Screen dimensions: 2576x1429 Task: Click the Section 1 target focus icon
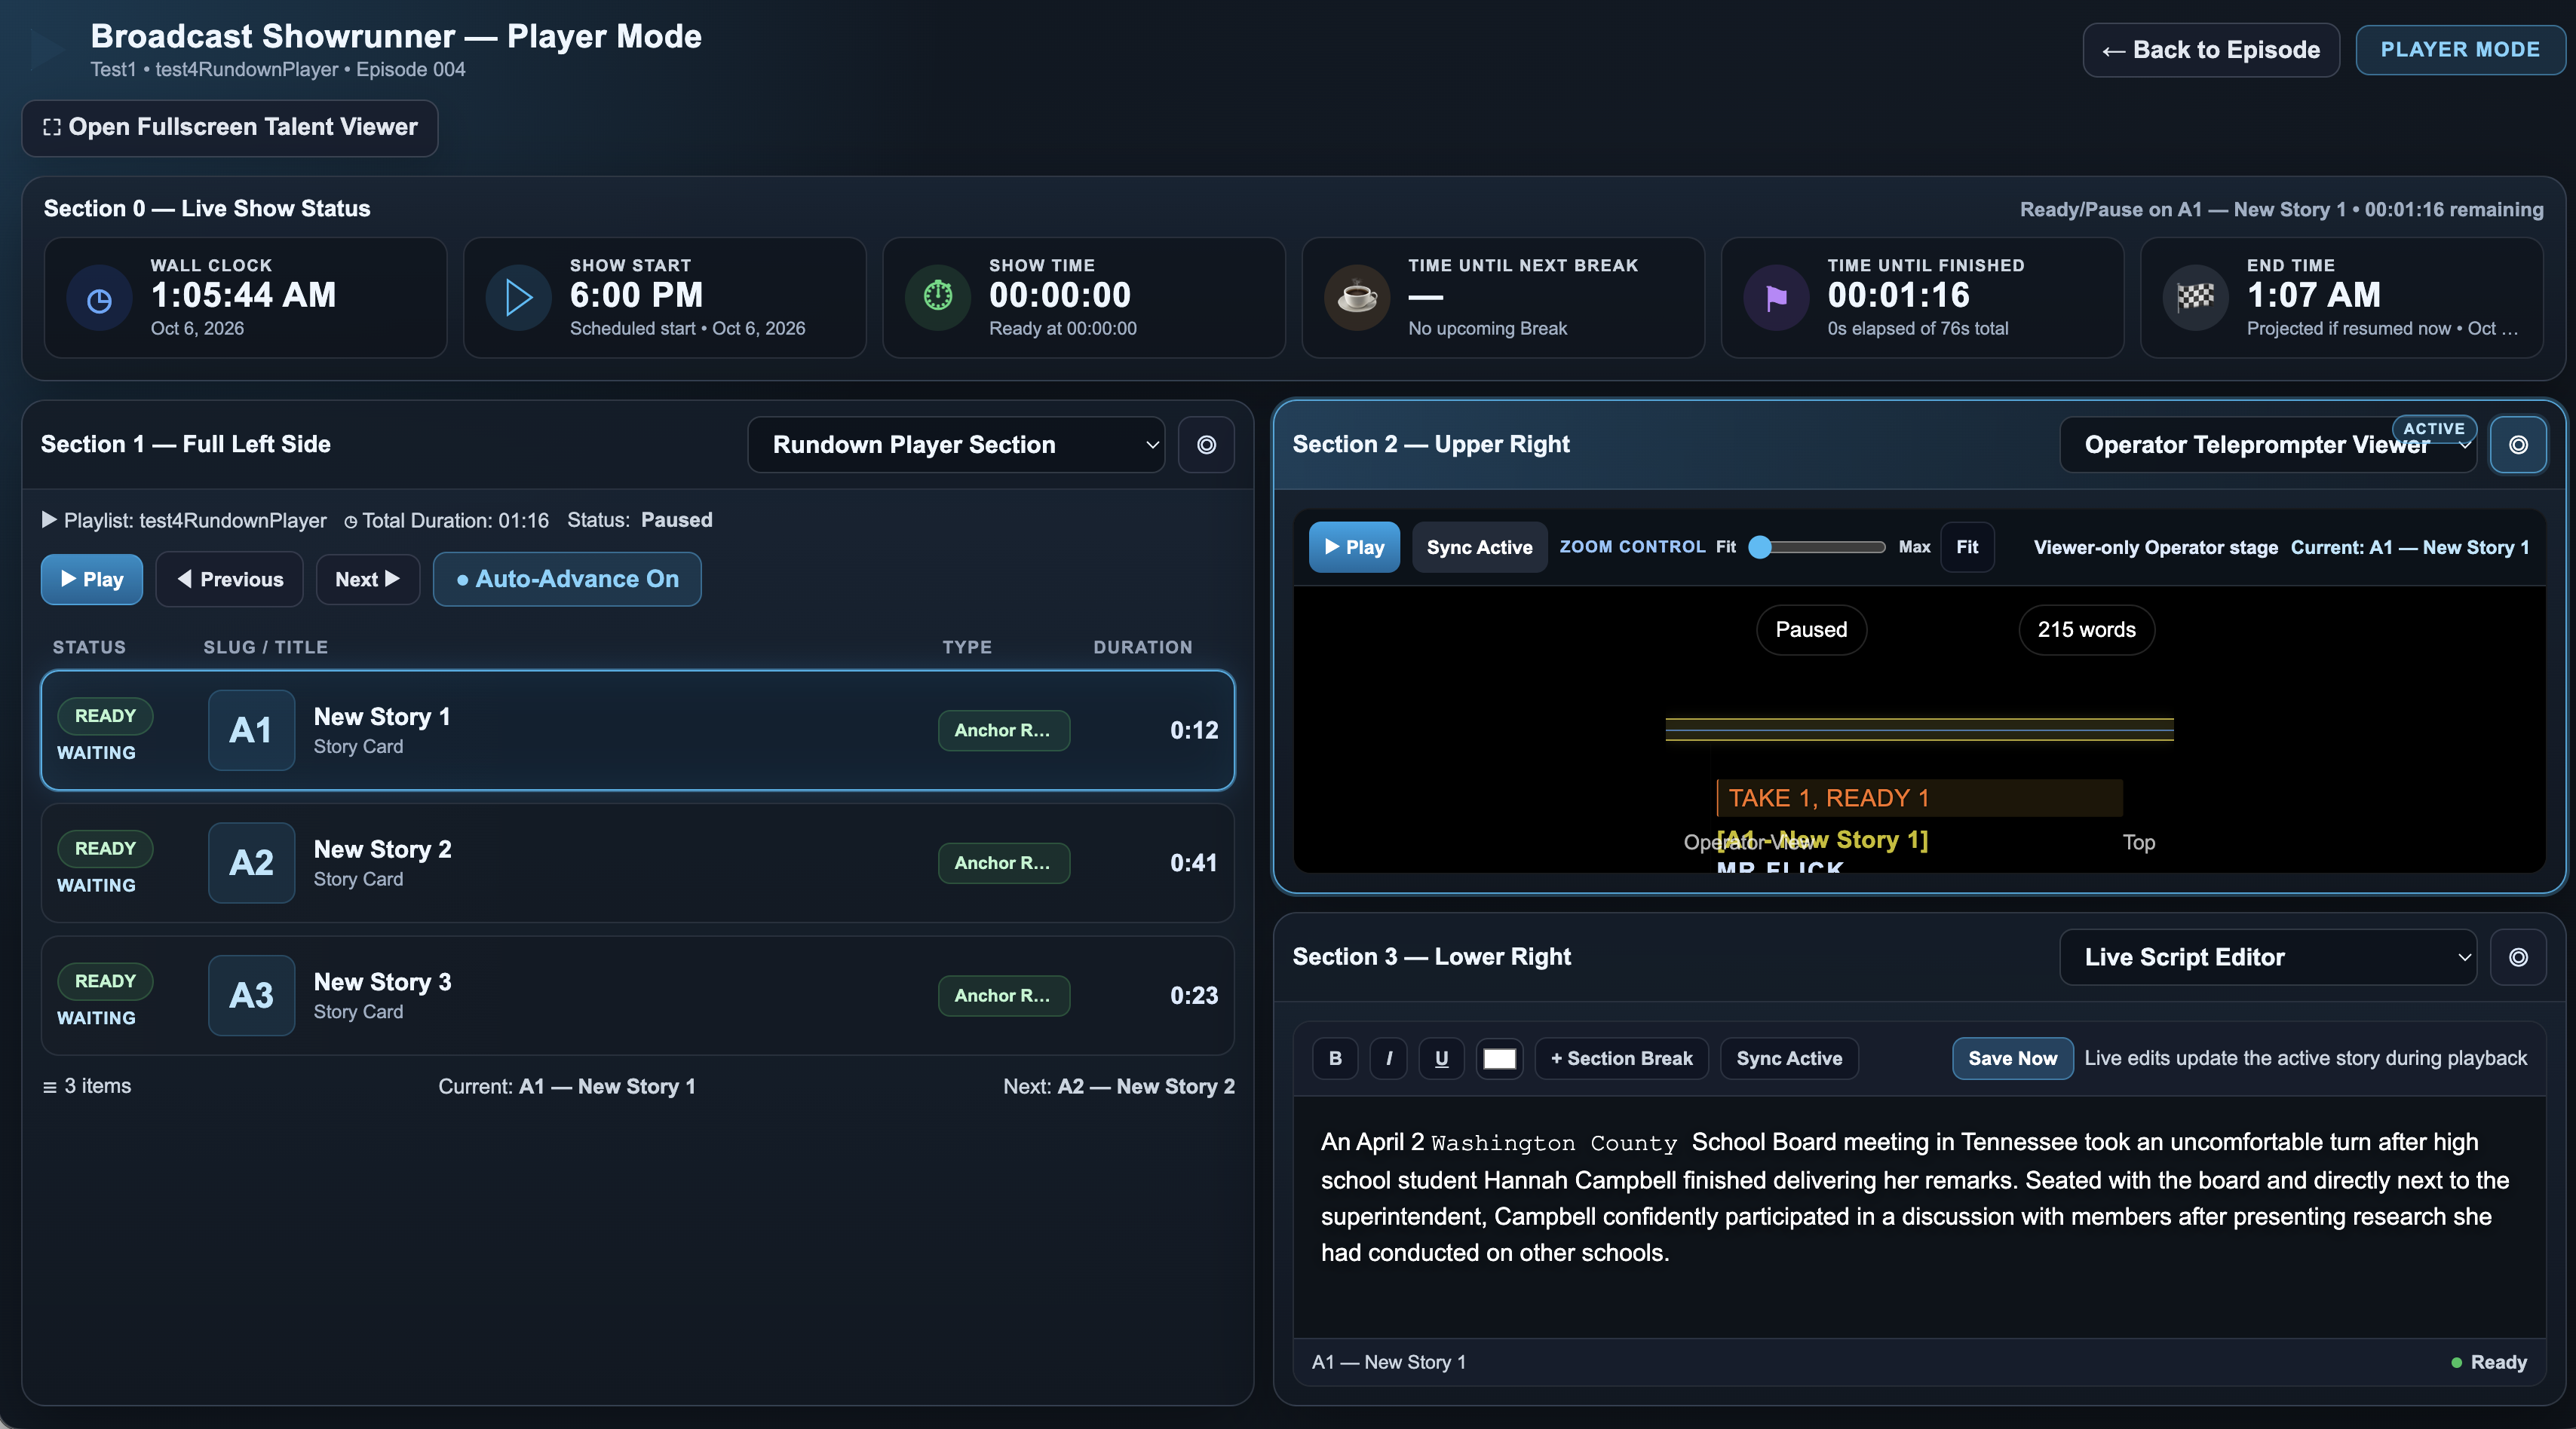pyautogui.click(x=1206, y=445)
